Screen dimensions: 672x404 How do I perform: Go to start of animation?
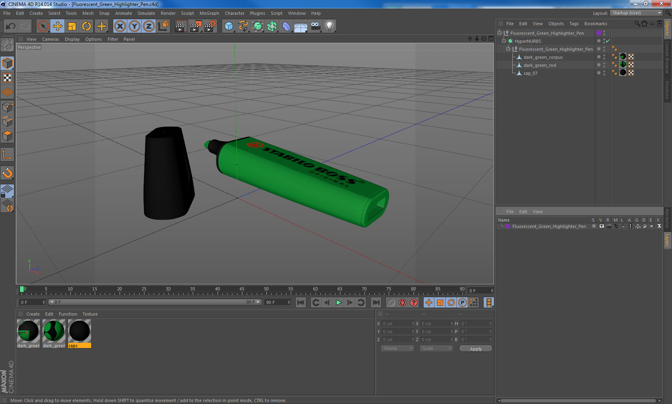(301, 302)
